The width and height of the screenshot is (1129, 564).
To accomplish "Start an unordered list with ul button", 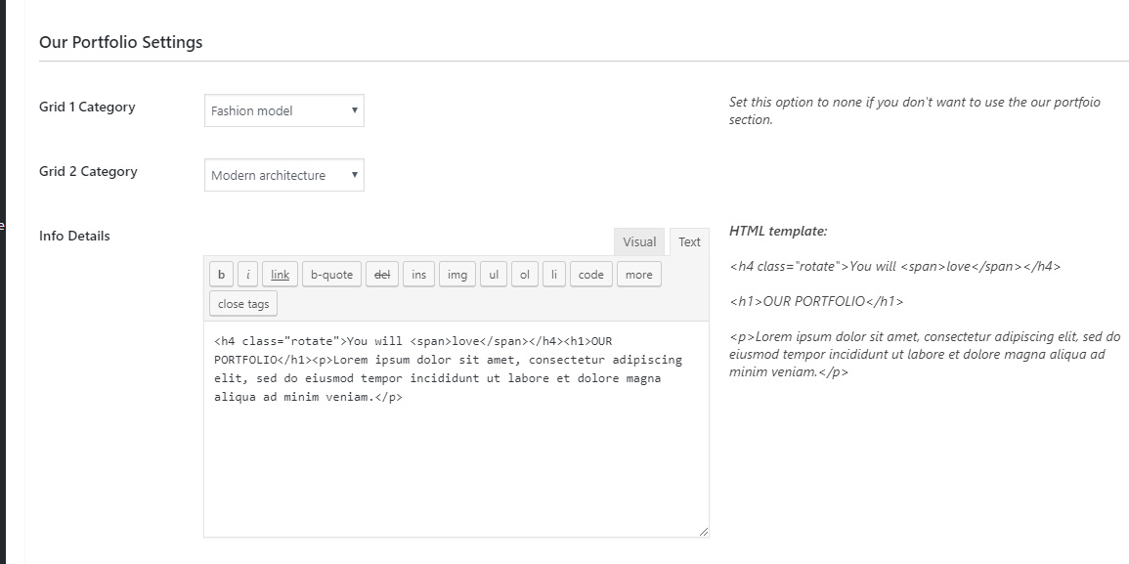I will point(494,275).
